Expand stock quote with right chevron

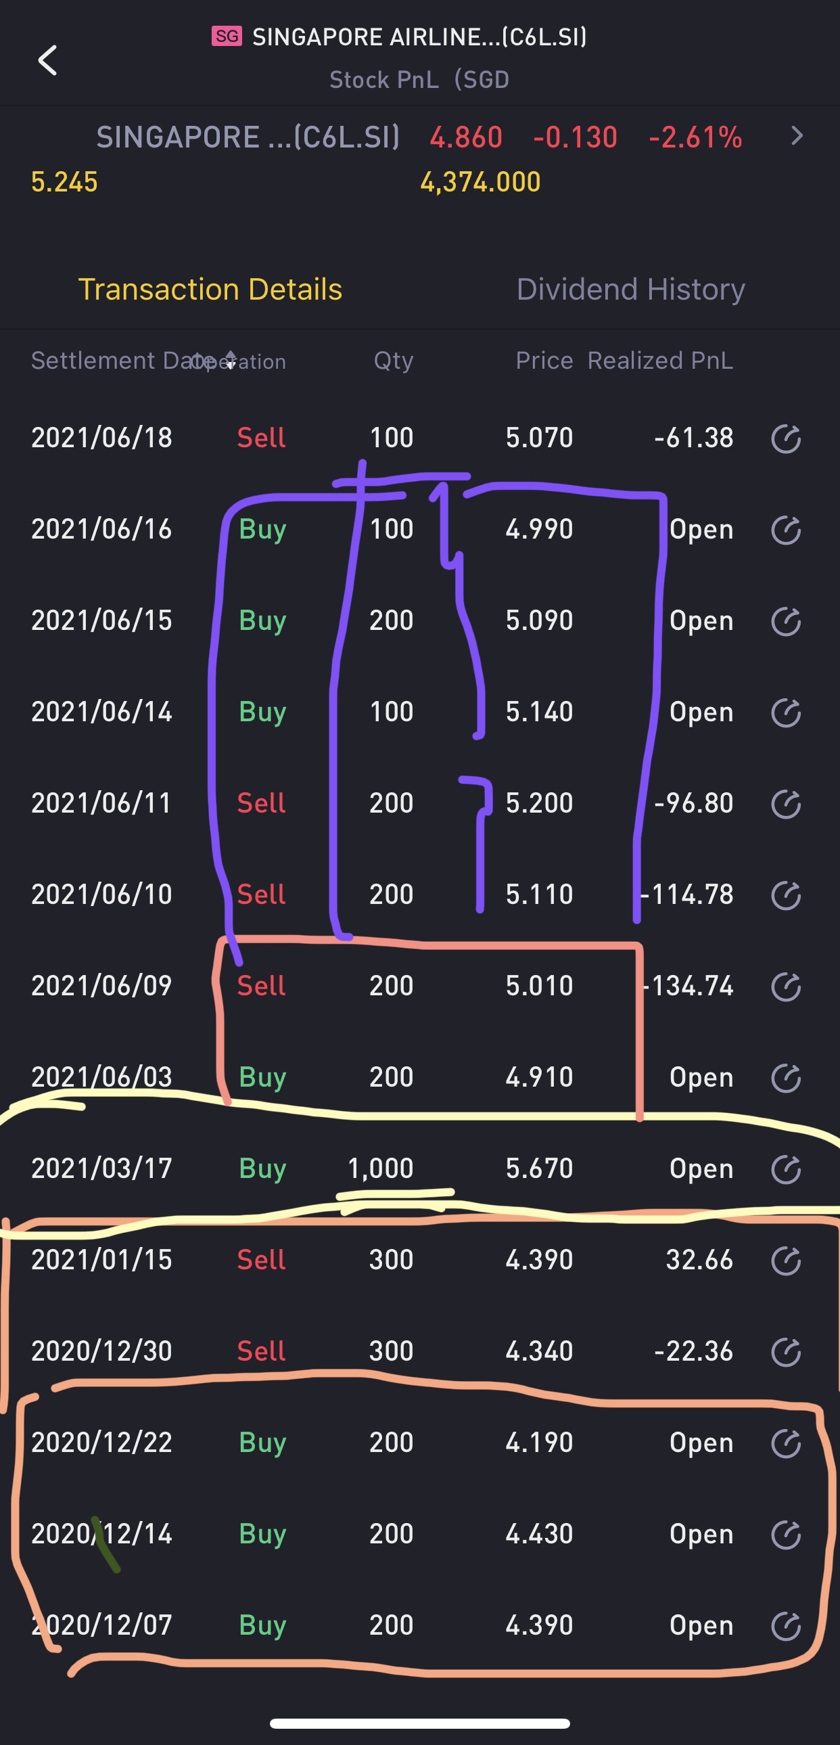(x=797, y=136)
